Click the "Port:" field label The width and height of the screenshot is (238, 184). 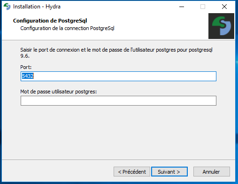pos(26,67)
